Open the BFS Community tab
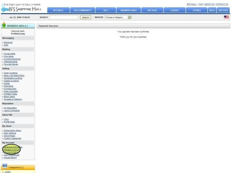Image resolution: width=231 pixels, height=173 pixels. tap(83, 10)
